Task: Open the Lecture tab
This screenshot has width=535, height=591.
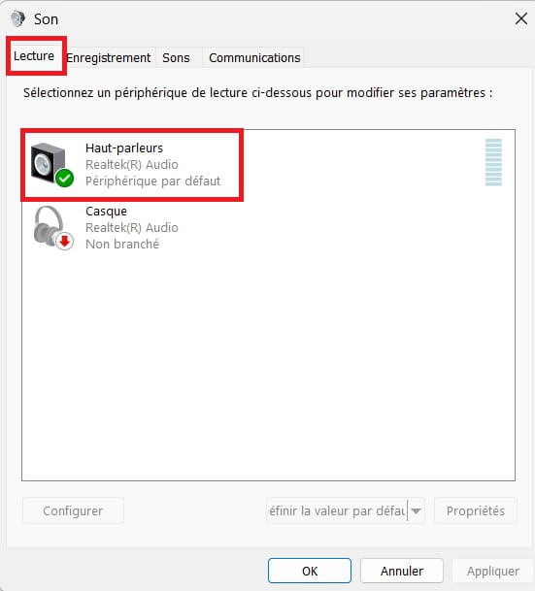Action: point(34,56)
